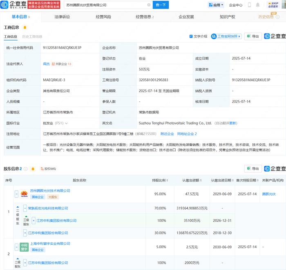The width and height of the screenshot is (286, 270).
Task: Collapse 苏州腾晖光伏技术有限公司 shareholder row
Action: click(x=16, y=194)
